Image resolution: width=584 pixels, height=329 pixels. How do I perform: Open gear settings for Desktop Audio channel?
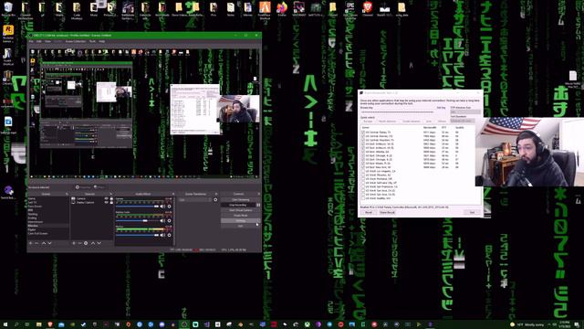tap(170, 220)
